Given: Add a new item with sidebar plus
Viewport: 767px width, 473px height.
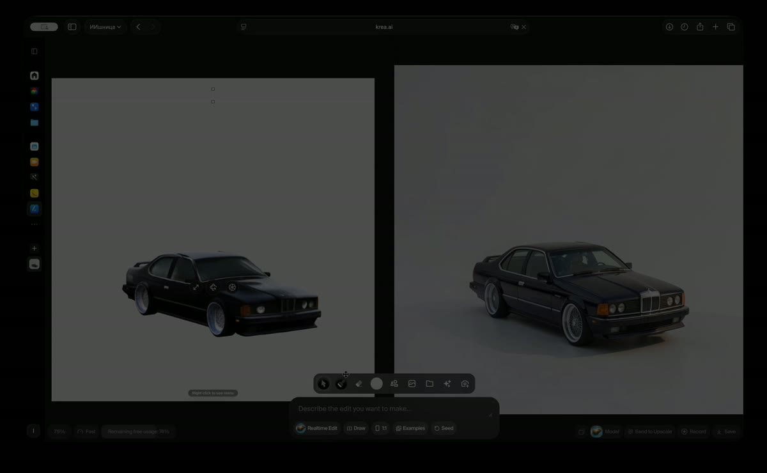Looking at the screenshot, I should click(x=35, y=248).
